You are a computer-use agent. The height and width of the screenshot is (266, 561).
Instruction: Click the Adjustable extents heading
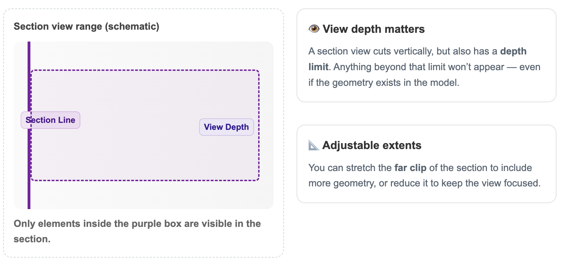coord(372,145)
